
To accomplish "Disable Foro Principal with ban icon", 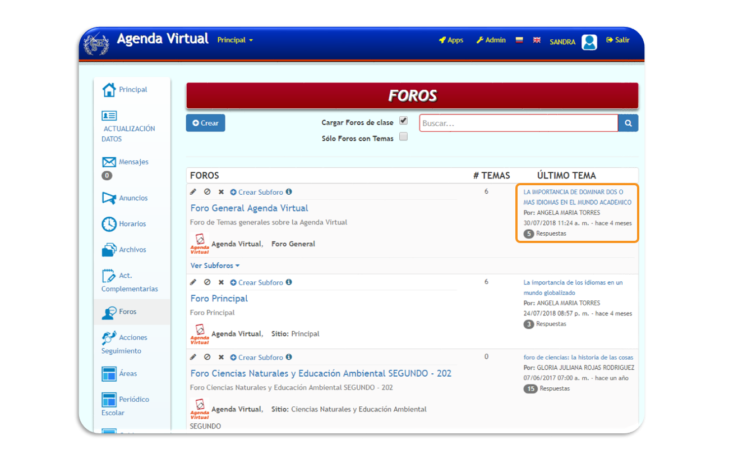I will 207,282.
